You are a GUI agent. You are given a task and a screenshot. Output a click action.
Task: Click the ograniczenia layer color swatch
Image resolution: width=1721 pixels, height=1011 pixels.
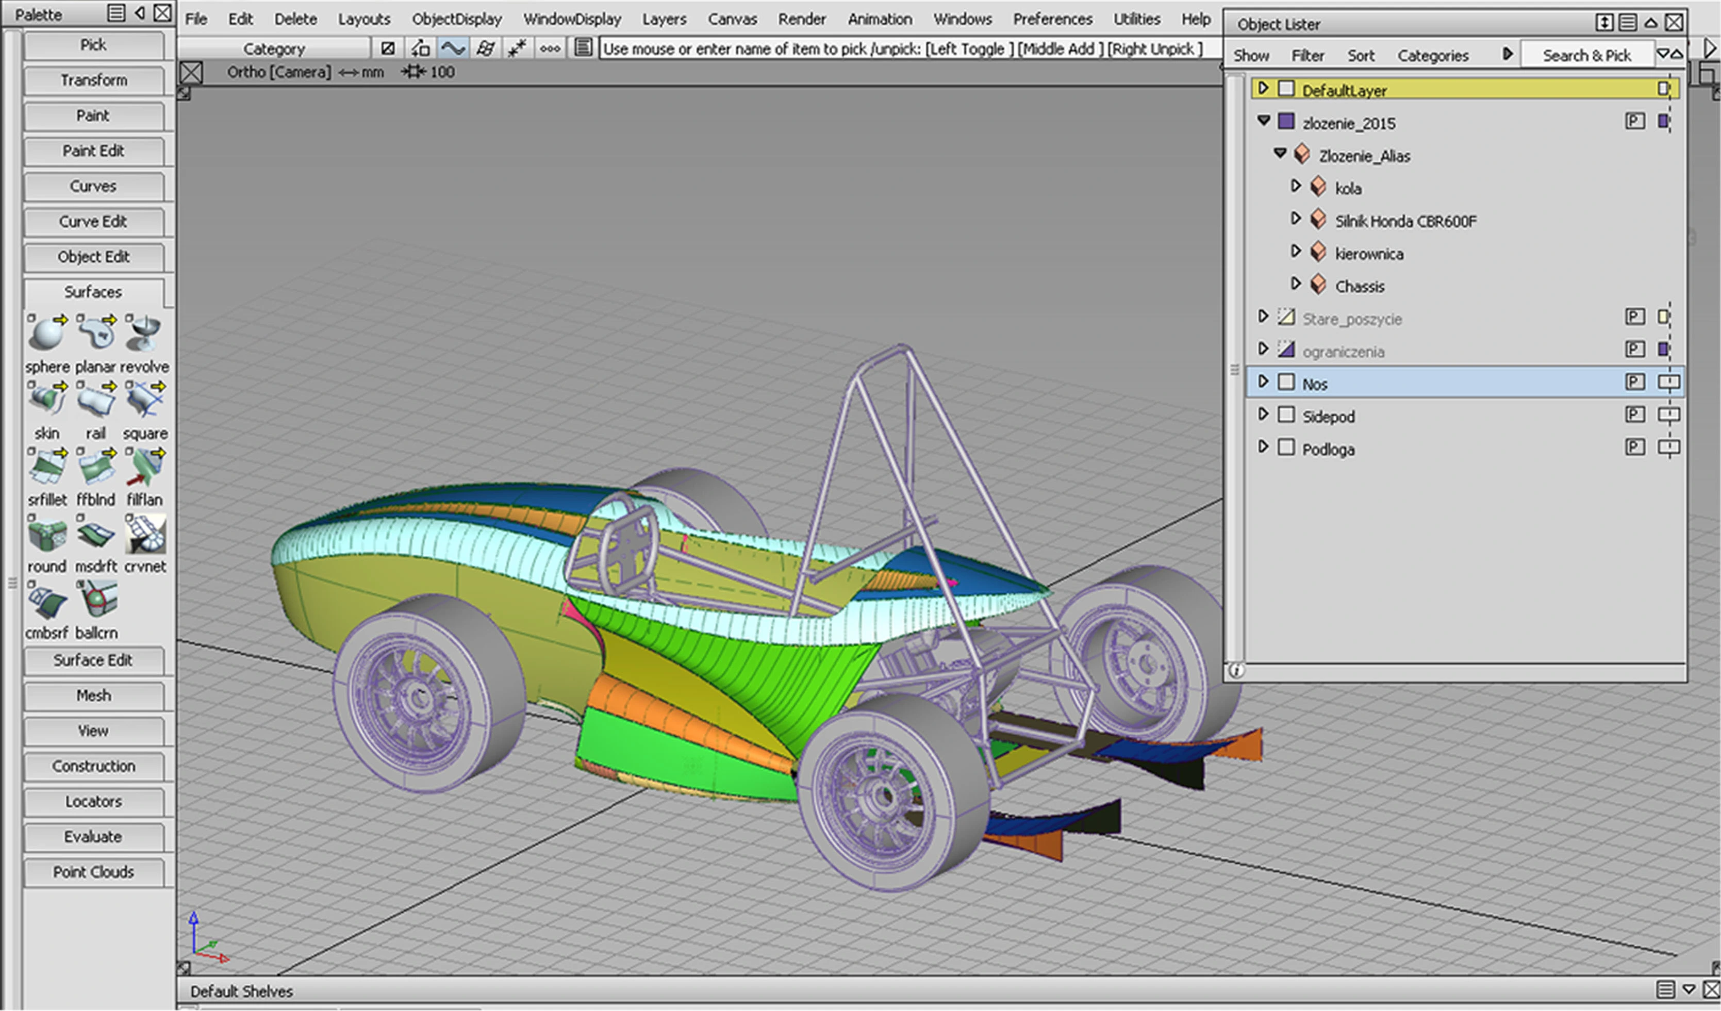click(x=1663, y=350)
